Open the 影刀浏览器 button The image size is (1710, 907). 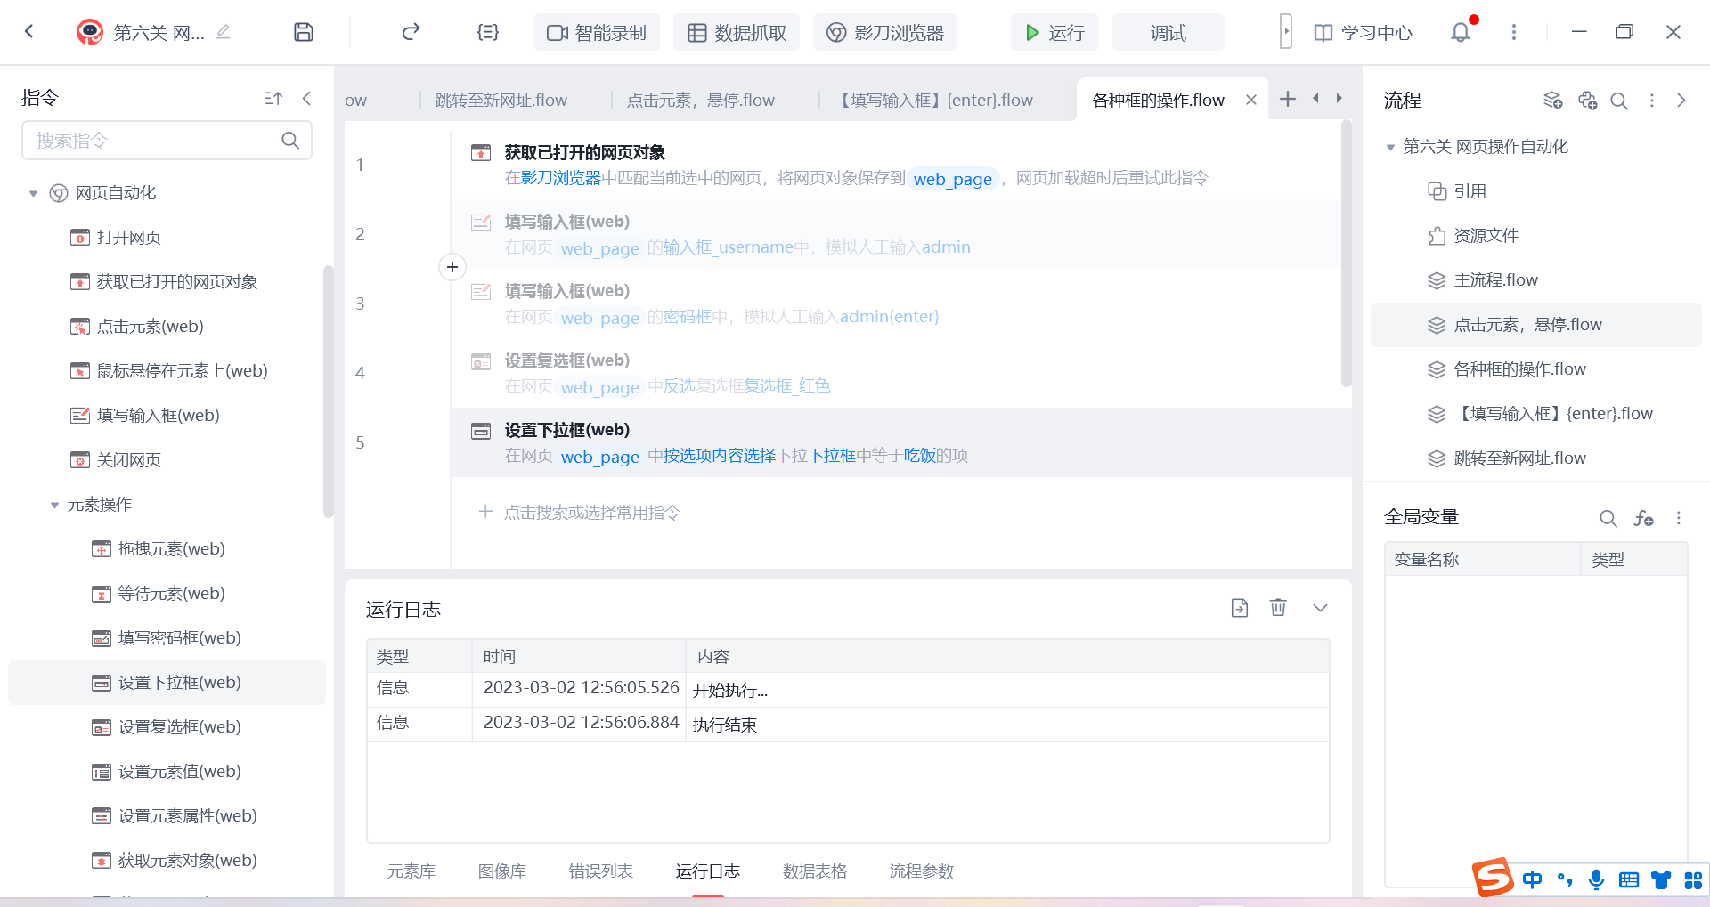point(885,33)
